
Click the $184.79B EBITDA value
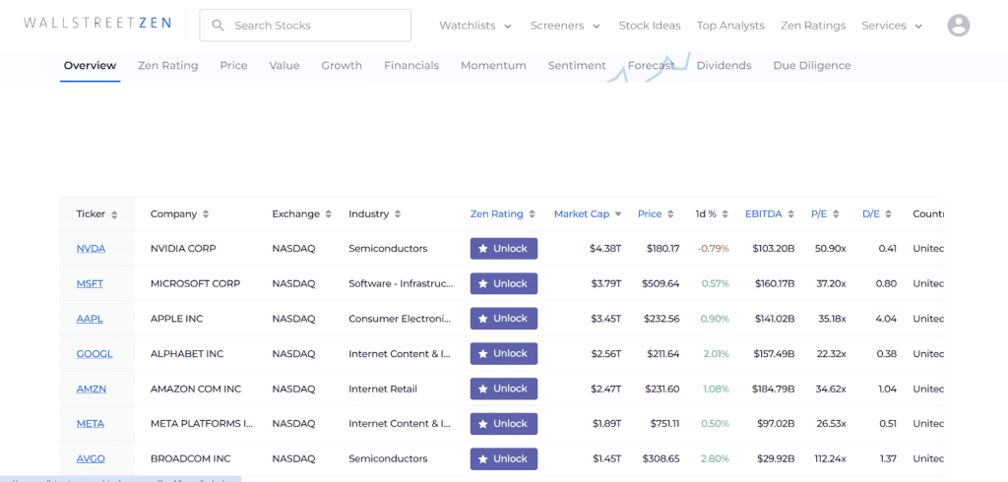774,389
